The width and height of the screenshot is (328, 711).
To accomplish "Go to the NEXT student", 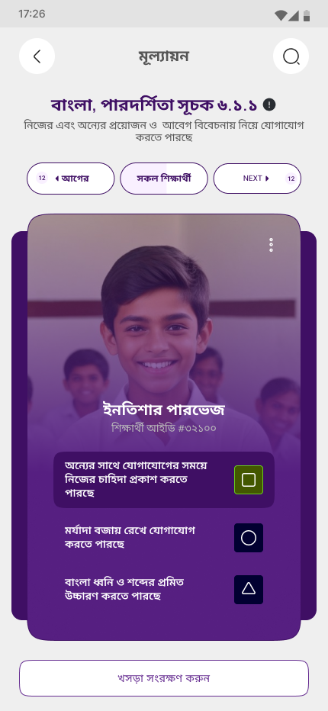I will click(x=257, y=179).
